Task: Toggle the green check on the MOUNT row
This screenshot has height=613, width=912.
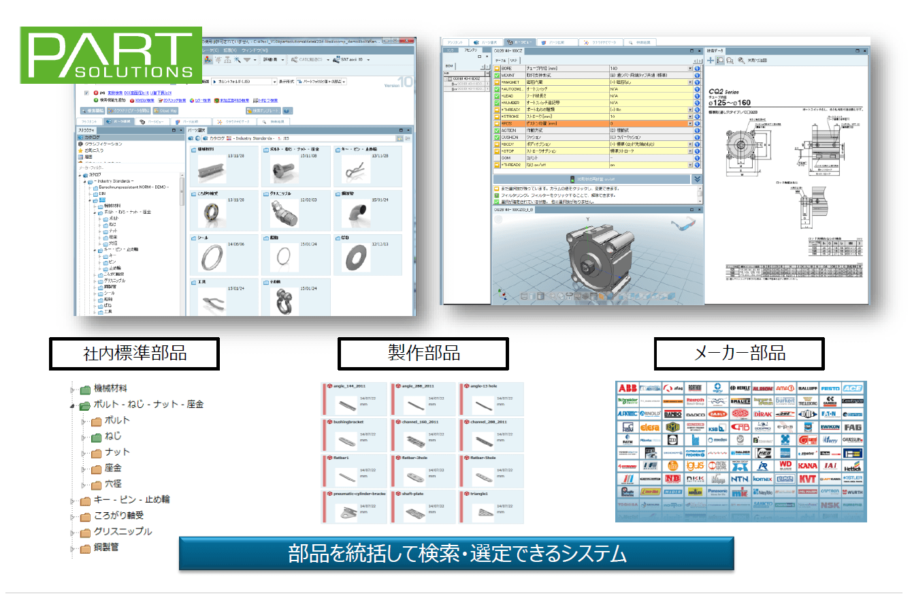Action: (497, 75)
